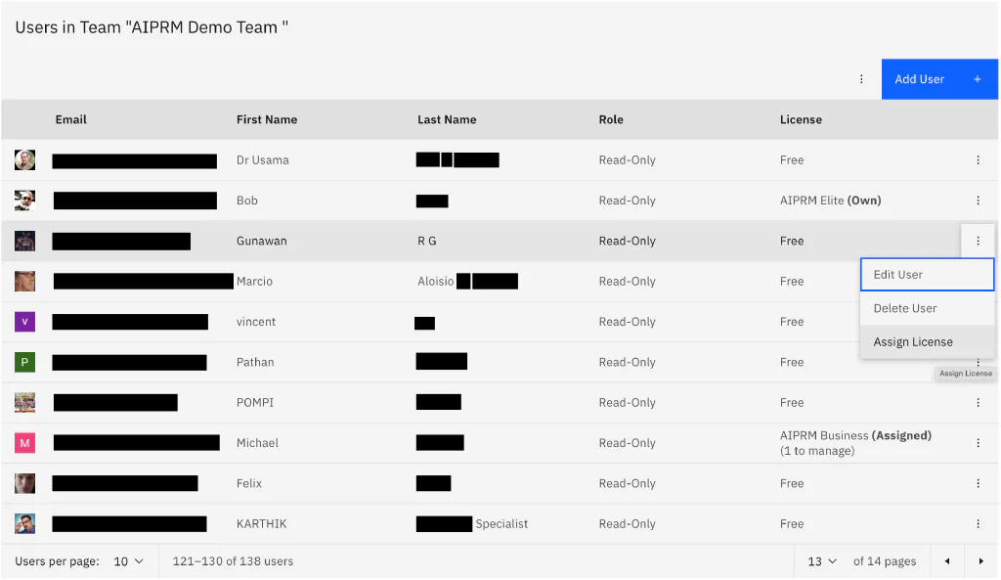
Task: Click the Role column header
Action: click(611, 119)
